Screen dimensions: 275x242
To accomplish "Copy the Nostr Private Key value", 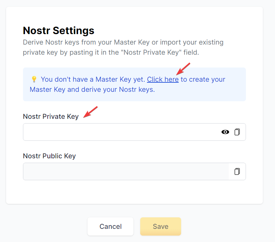I will coord(237,132).
